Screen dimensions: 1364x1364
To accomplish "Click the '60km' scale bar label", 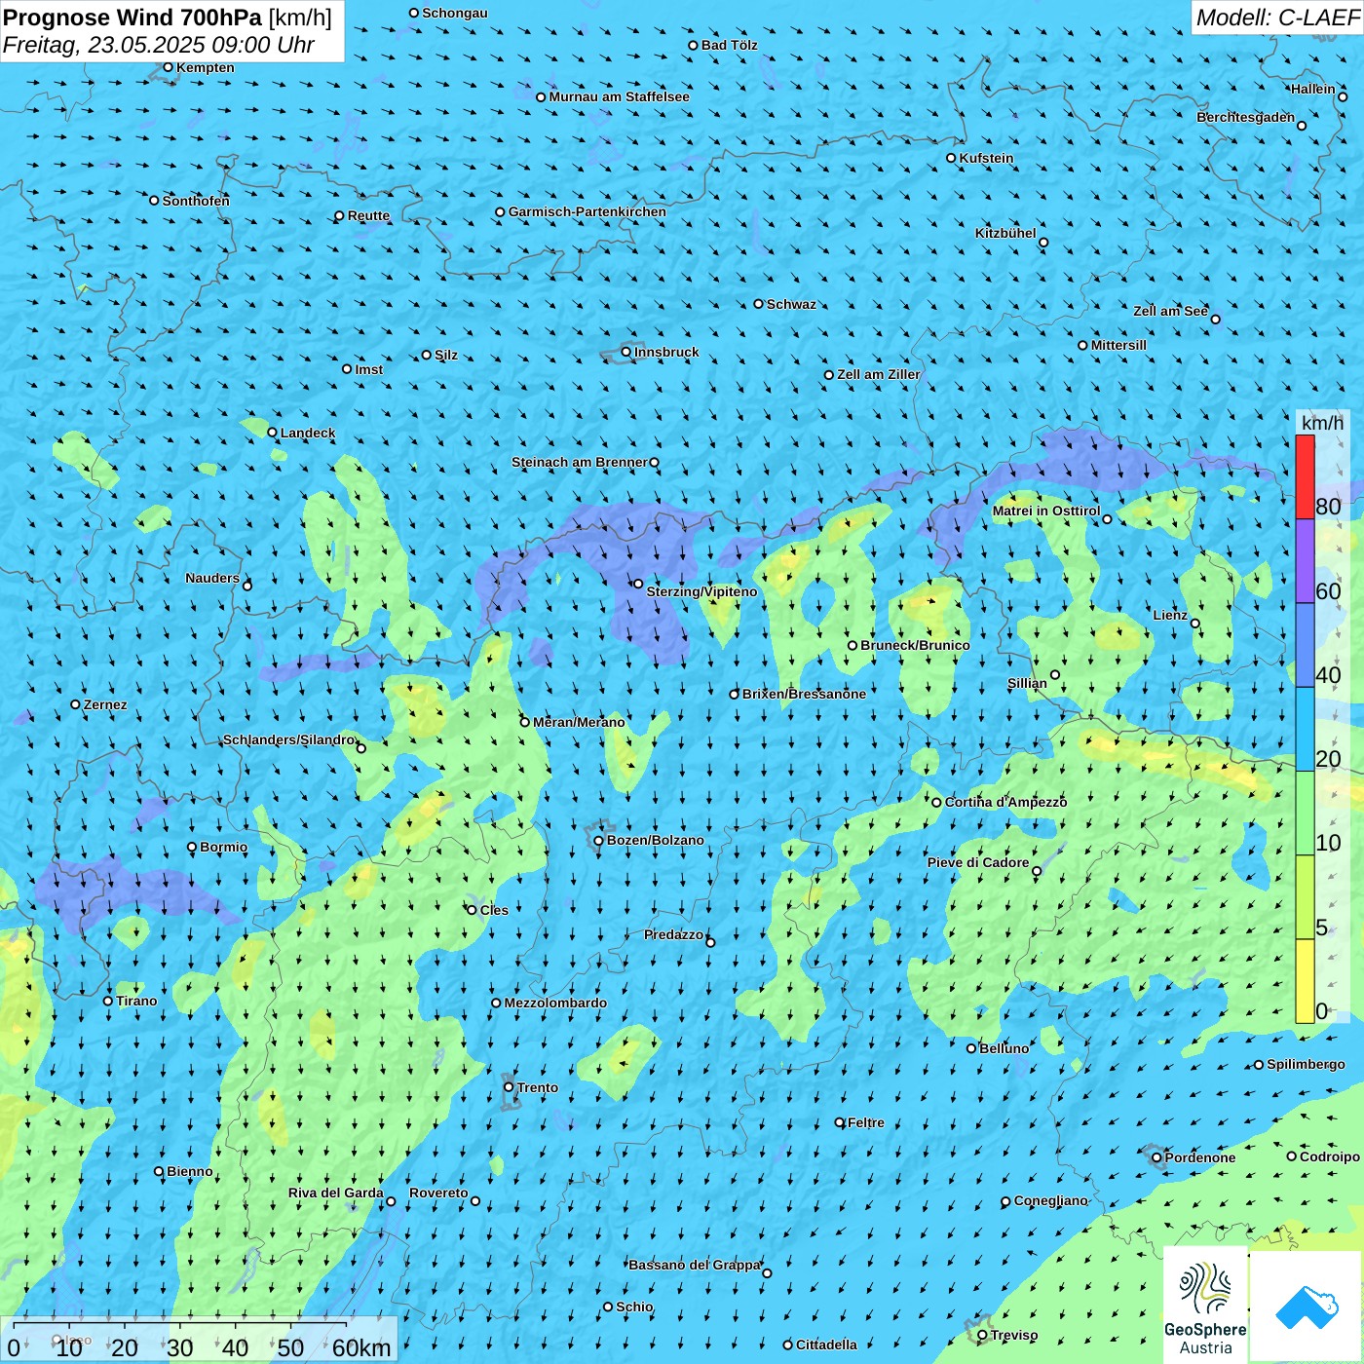I will (361, 1348).
